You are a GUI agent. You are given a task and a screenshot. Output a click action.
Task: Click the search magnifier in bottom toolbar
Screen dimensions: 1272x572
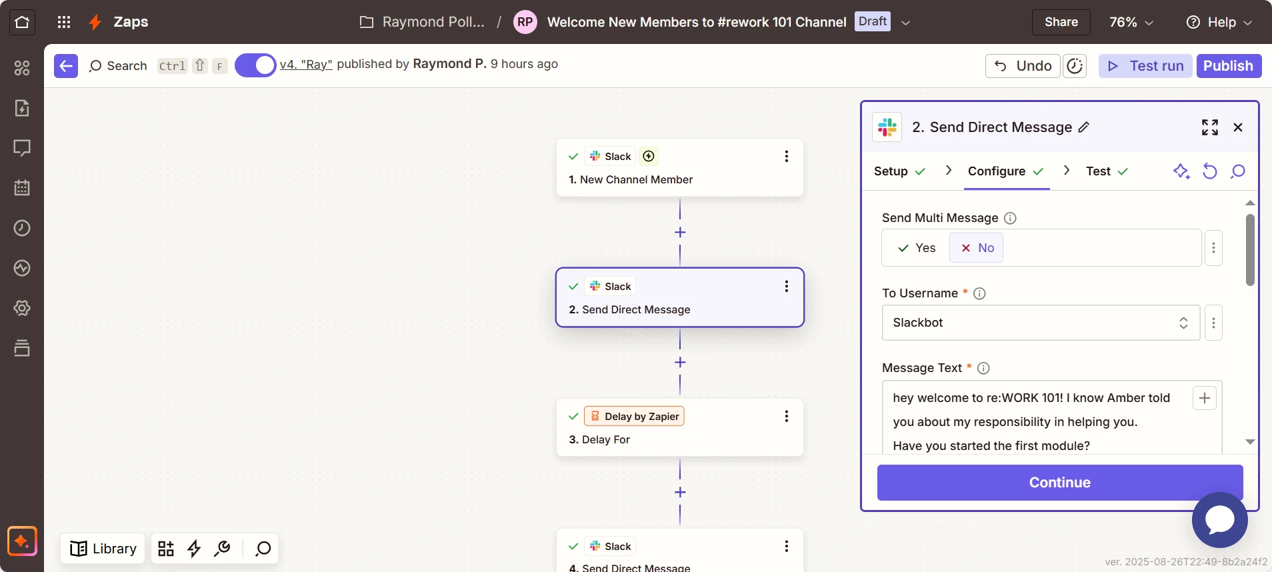coord(263,548)
